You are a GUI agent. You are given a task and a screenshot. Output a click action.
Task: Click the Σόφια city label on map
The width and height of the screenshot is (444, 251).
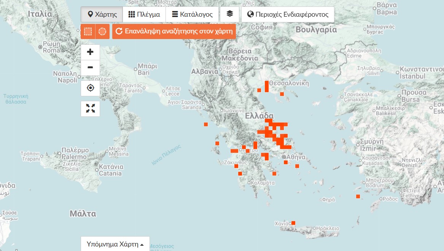click(262, 27)
